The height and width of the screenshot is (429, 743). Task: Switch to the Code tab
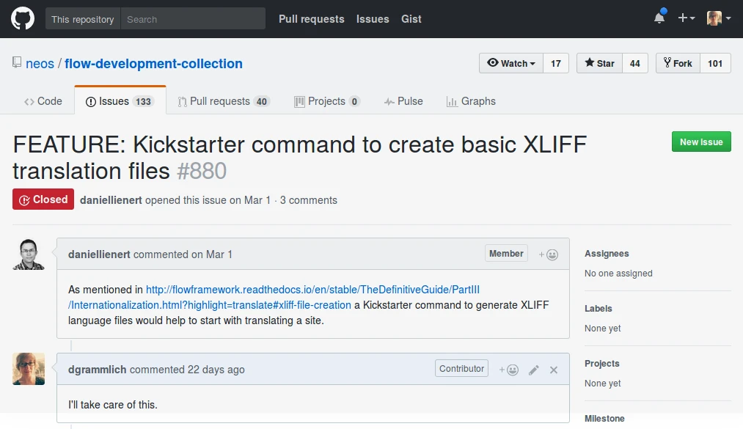click(43, 101)
